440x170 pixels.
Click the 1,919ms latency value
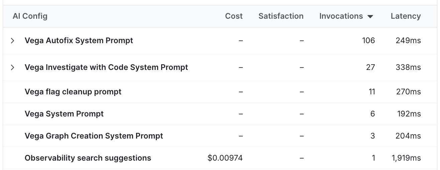pyautogui.click(x=406, y=158)
